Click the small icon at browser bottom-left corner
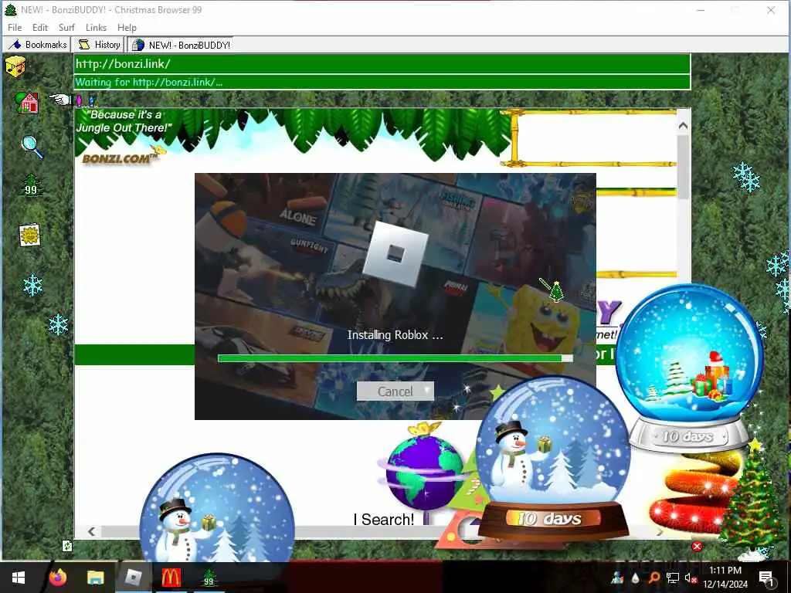The width and height of the screenshot is (791, 593). pyautogui.click(x=67, y=546)
